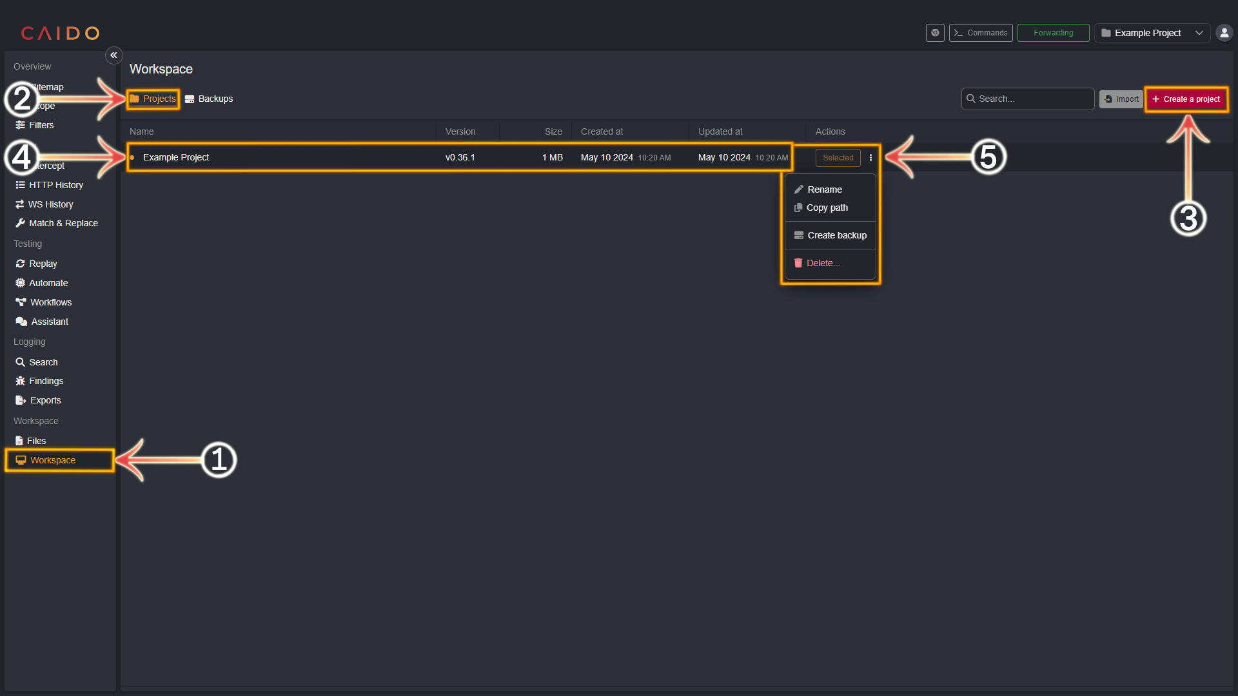Click the Name column header
Viewport: 1238px width, 696px height.
tap(142, 131)
